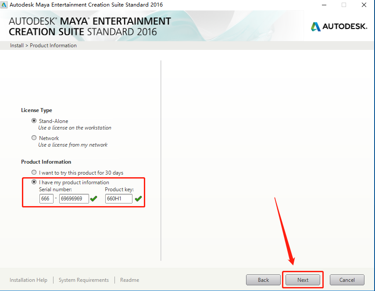The image size is (375, 291).
Task: Click the Next button
Action: click(x=303, y=280)
